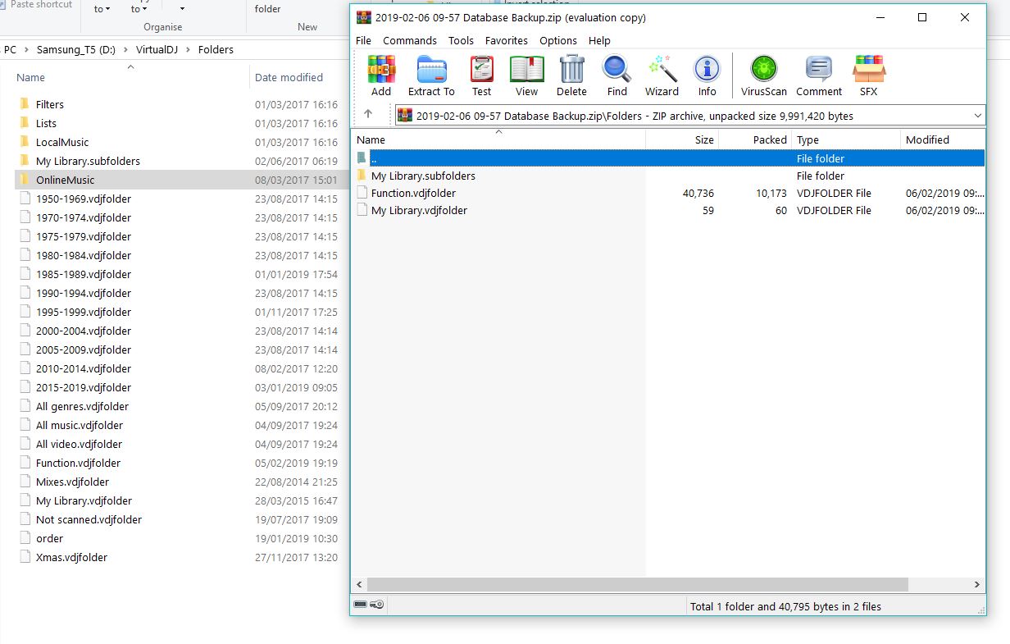Click the My Library.subfolders folder icon in WinRAR
1010x644 pixels.
tap(362, 176)
